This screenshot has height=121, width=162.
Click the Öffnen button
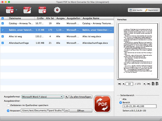(x=81, y=111)
